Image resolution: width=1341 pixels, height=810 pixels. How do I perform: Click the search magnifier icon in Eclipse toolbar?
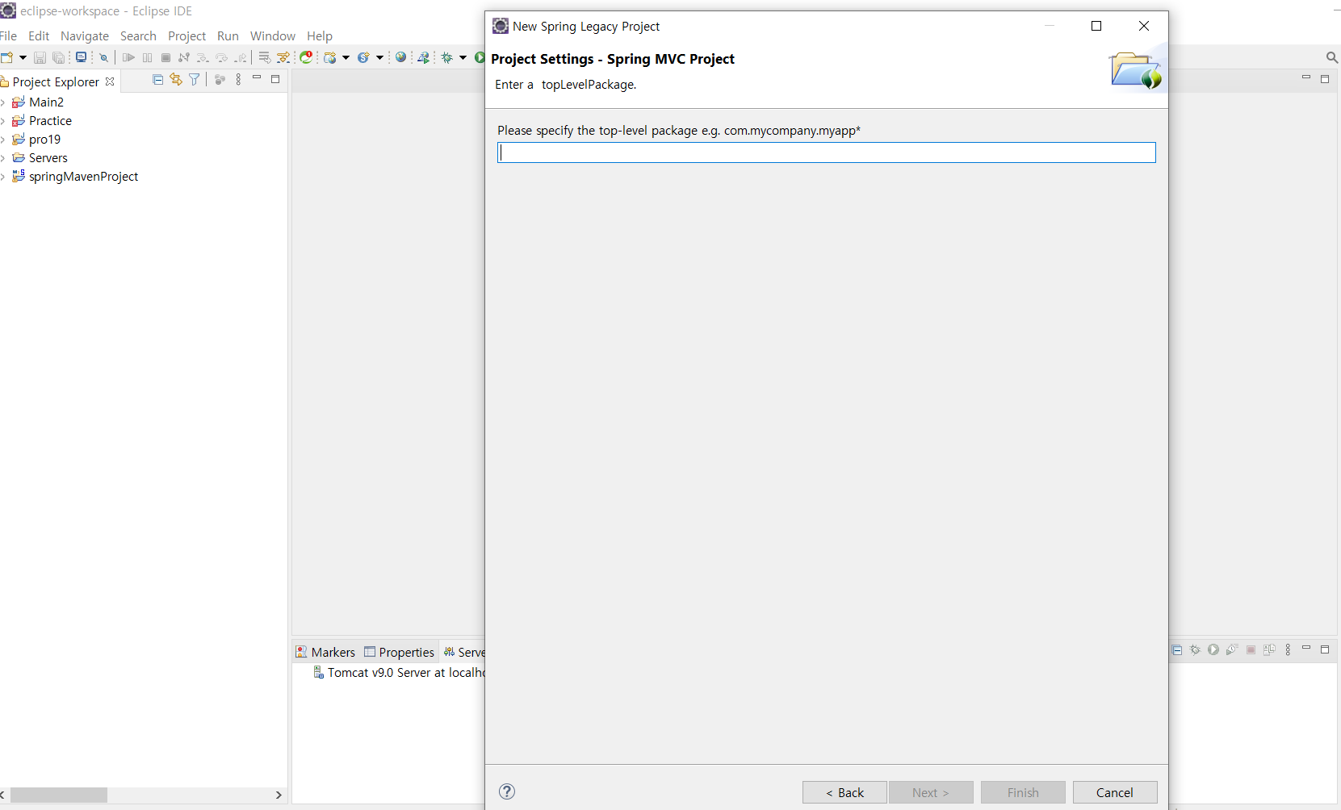point(1332,57)
